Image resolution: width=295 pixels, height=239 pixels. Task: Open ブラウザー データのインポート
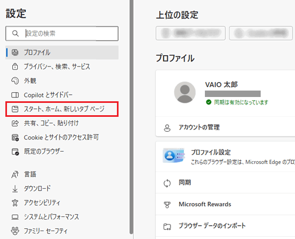[x=225, y=226]
